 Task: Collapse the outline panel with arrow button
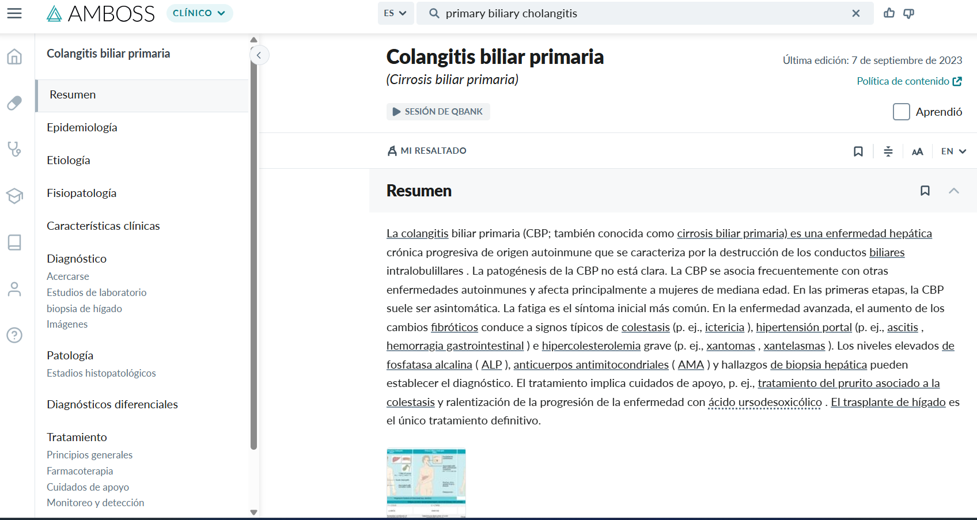(x=259, y=55)
